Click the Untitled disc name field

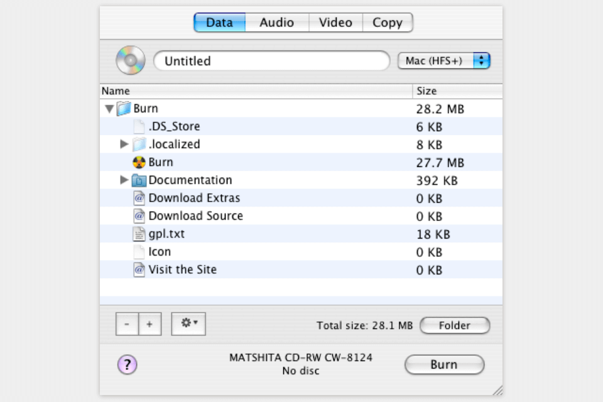point(271,61)
